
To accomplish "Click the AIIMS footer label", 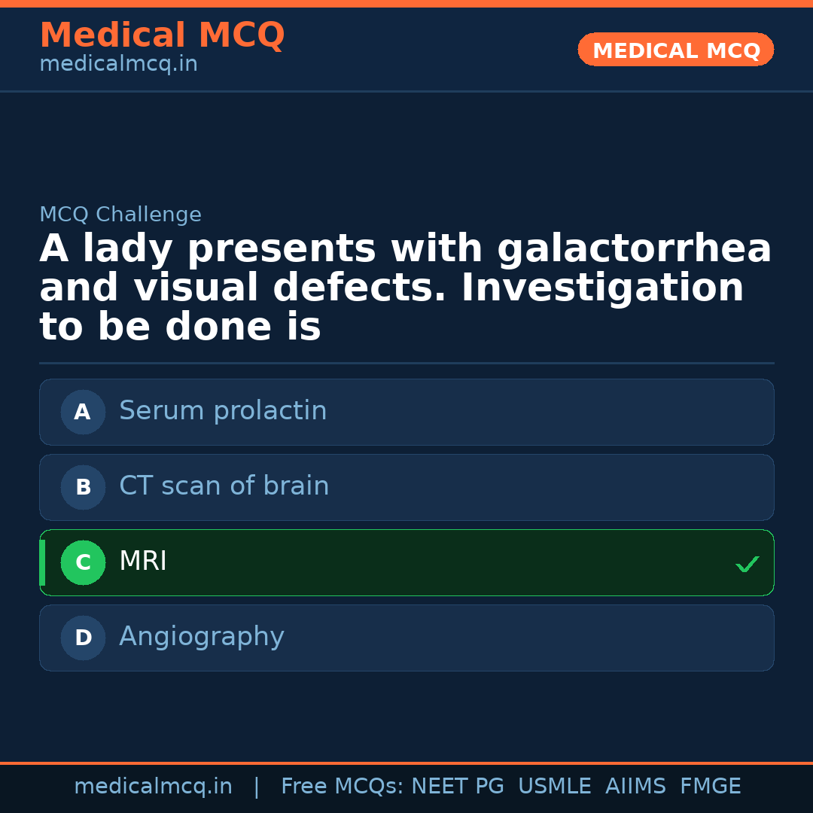I will [635, 787].
